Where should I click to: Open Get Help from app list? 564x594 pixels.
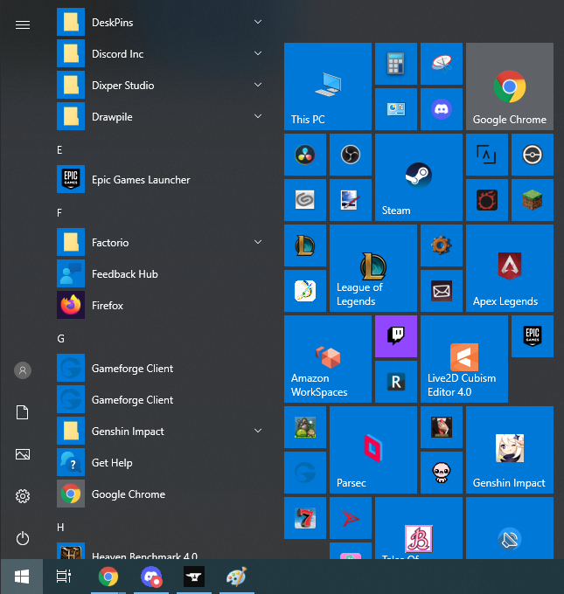[161, 463]
